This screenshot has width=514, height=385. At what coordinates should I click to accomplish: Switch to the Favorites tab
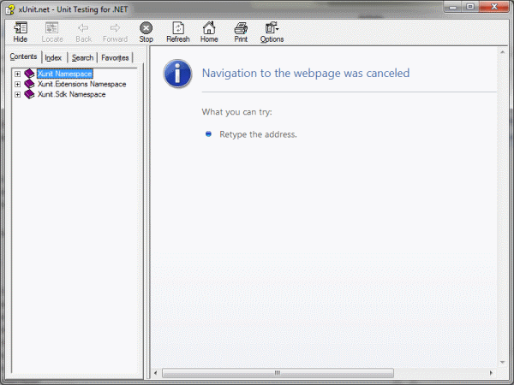pos(115,57)
